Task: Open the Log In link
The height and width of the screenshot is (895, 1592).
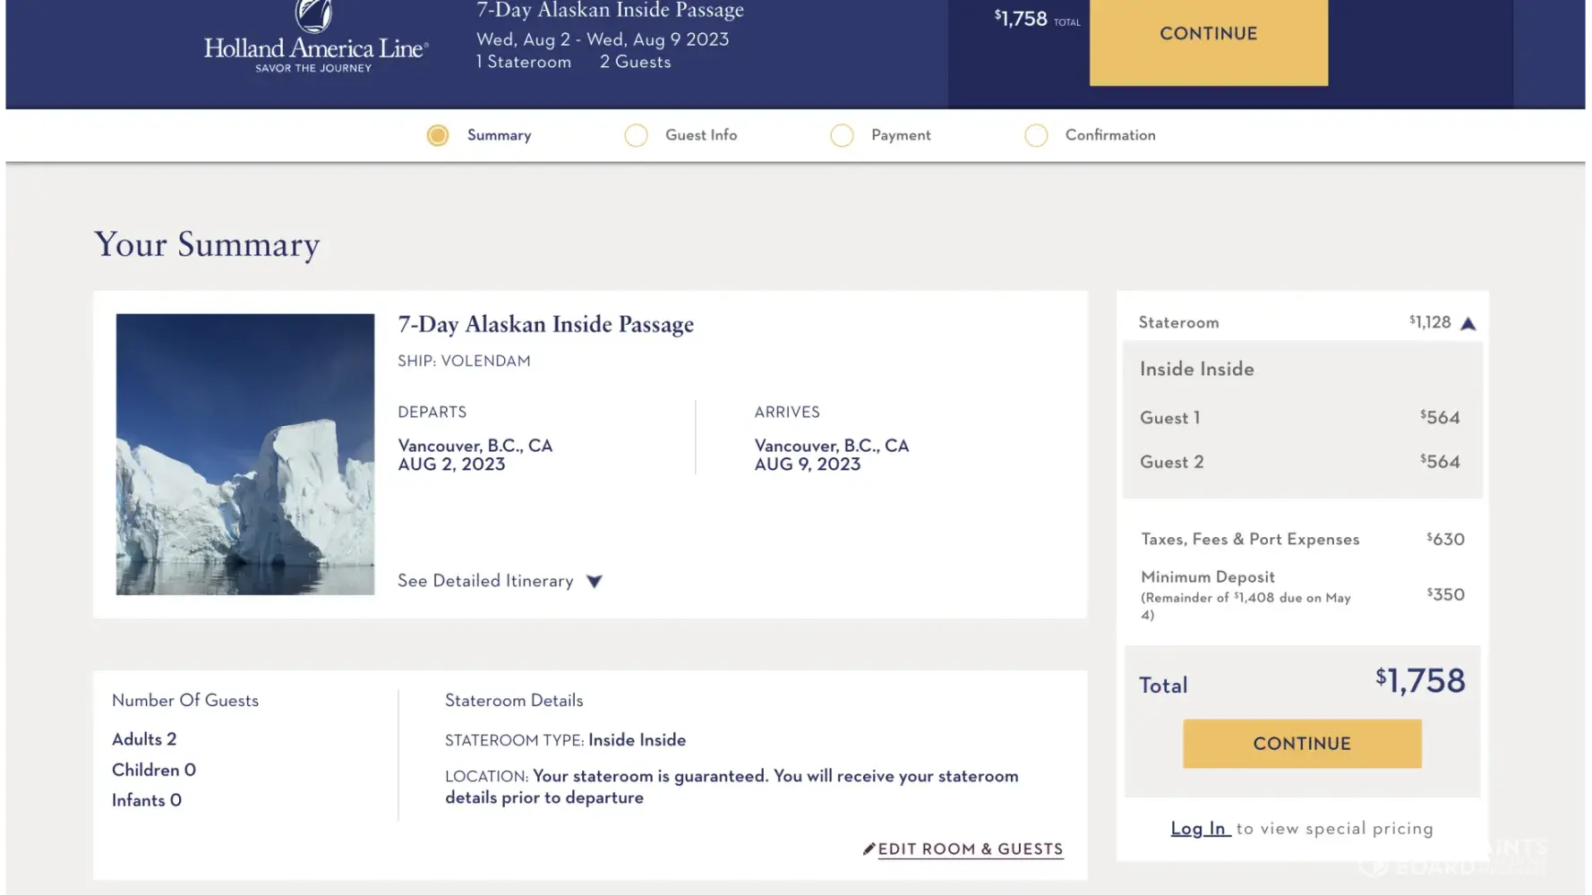Action: click(x=1199, y=829)
